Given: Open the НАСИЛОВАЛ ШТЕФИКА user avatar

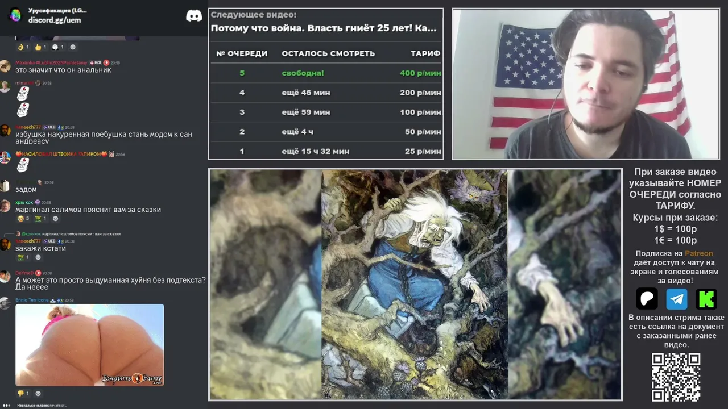Looking at the screenshot, I should tap(5, 157).
